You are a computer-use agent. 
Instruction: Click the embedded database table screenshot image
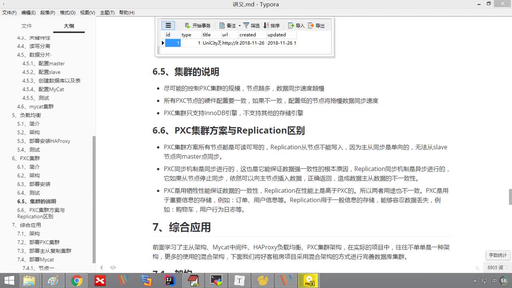pyautogui.click(x=245, y=37)
